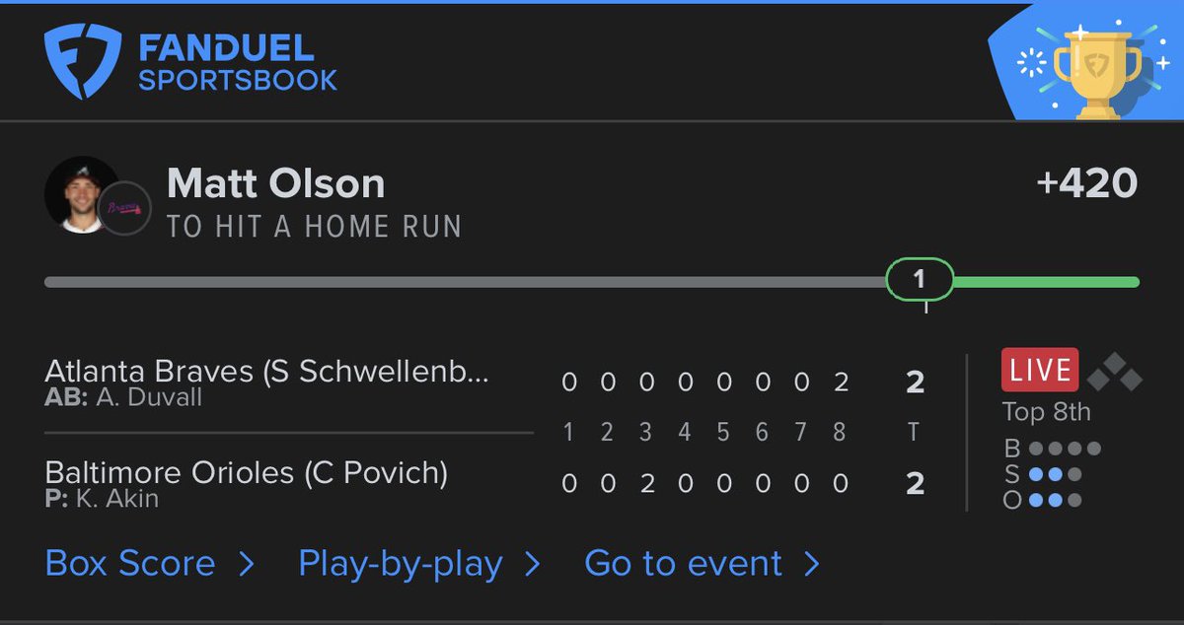Click the strikes indicator dots
The width and height of the screenshot is (1184, 625).
click(x=1055, y=474)
